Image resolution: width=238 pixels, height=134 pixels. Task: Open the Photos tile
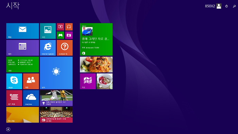click(x=48, y=31)
